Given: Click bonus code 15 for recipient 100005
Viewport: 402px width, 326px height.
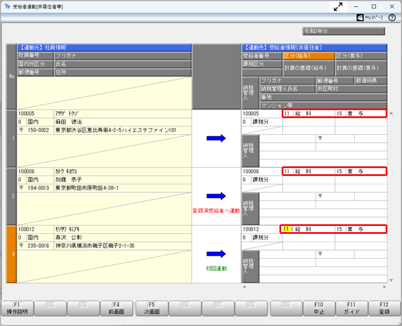Looking at the screenshot, I should tap(340, 114).
